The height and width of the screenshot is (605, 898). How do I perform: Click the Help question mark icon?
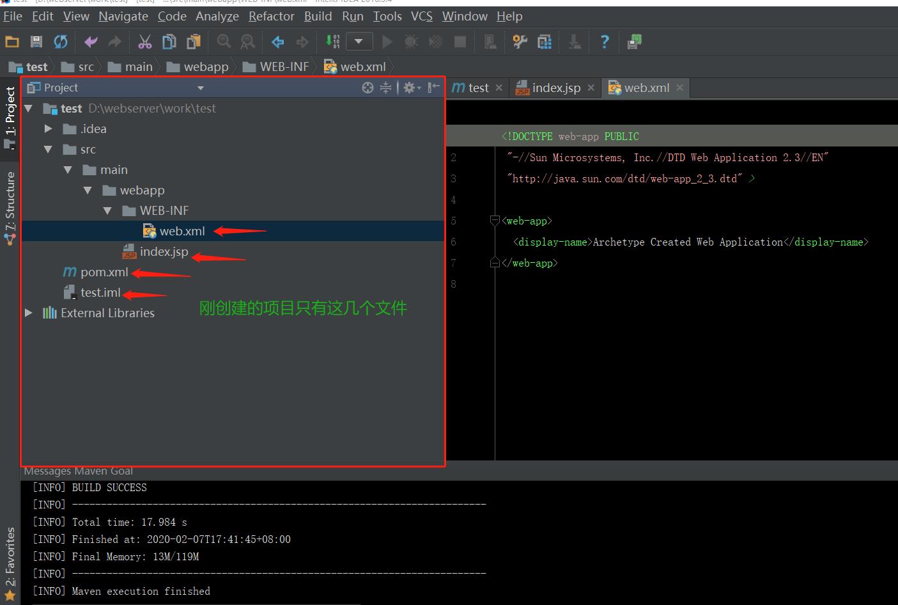(x=605, y=42)
